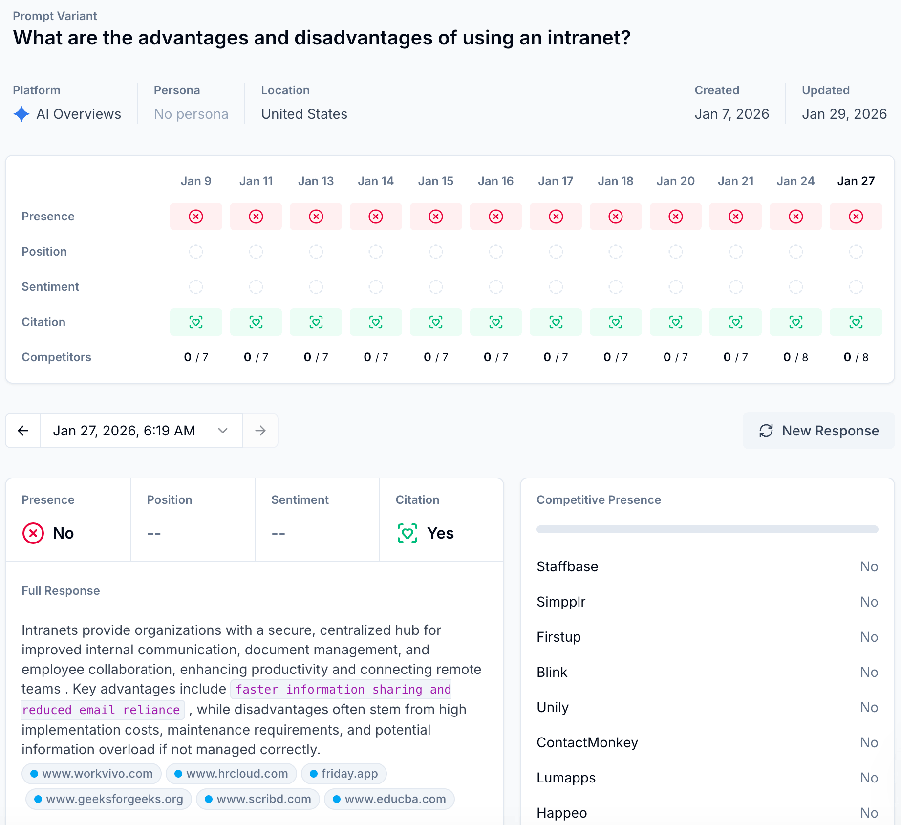Select the Jan 11 column header
The height and width of the screenshot is (825, 901).
(256, 181)
